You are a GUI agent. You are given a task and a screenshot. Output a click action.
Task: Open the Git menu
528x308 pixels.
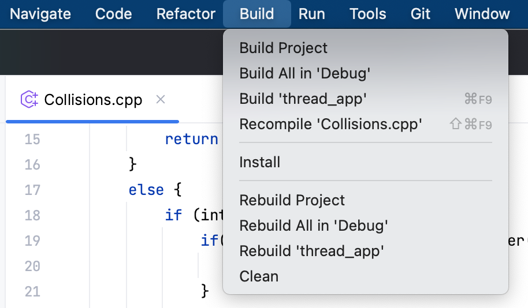[x=421, y=14]
